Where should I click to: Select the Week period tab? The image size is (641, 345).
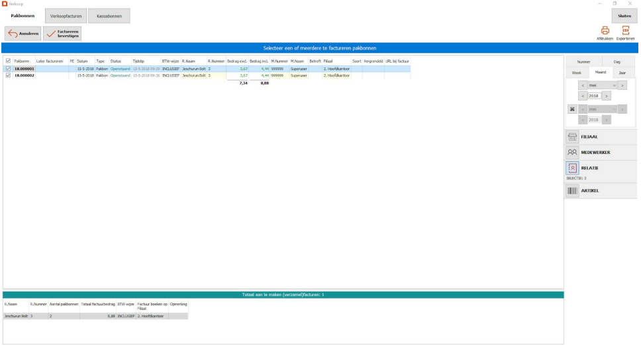click(576, 72)
